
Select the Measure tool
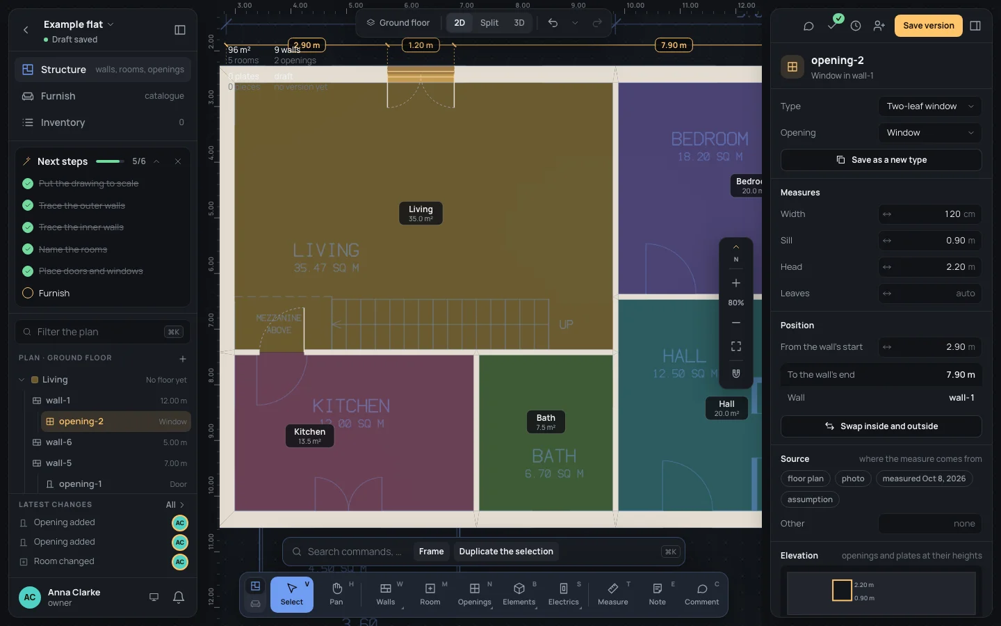tap(613, 595)
